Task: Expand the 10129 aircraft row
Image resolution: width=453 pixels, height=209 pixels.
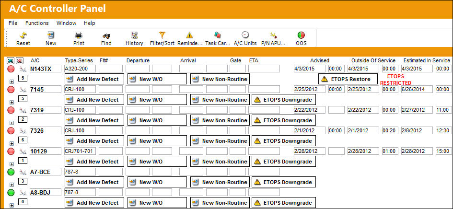Action: pyautogui.click(x=12, y=164)
